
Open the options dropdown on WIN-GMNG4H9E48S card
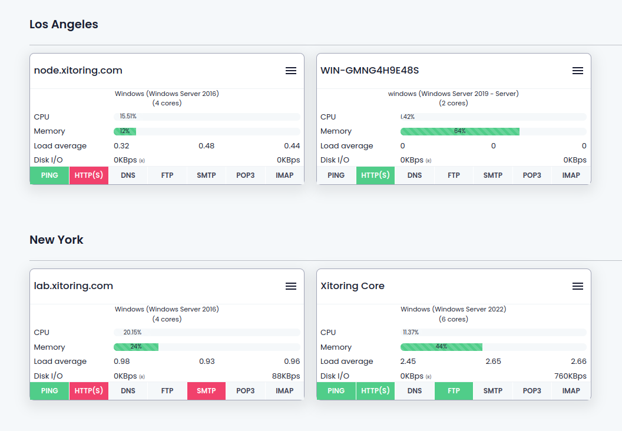click(577, 71)
